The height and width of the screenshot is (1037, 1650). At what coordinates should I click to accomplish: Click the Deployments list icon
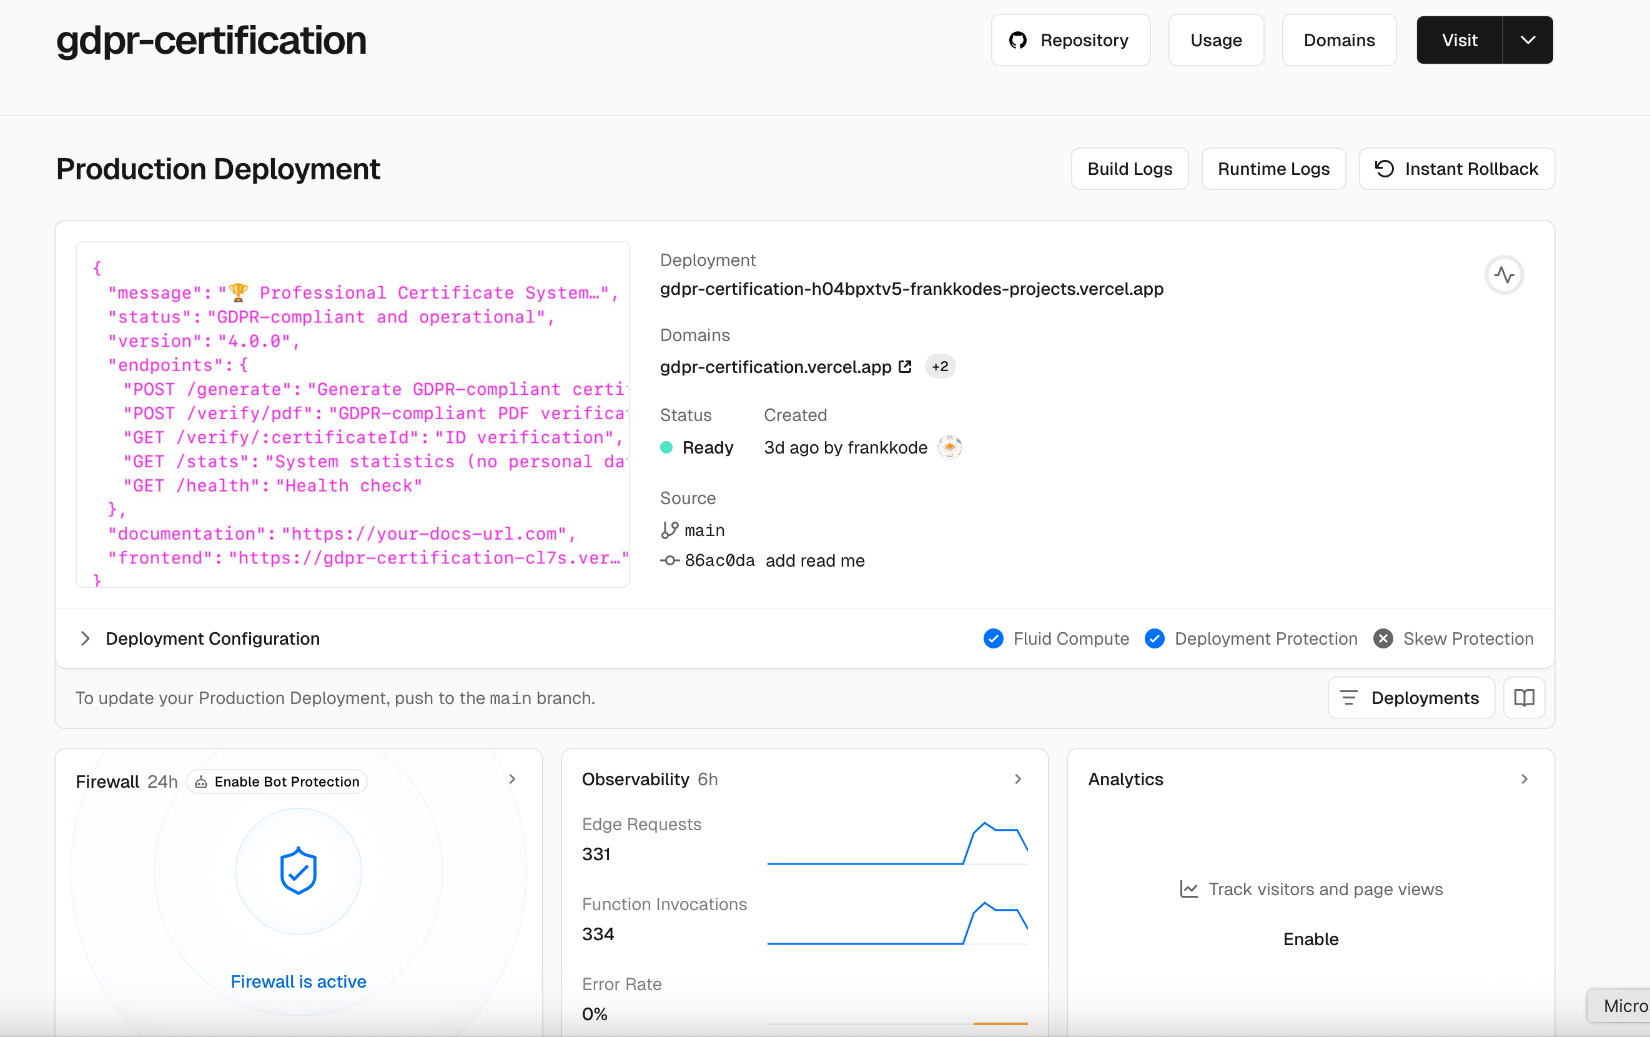(x=1348, y=698)
